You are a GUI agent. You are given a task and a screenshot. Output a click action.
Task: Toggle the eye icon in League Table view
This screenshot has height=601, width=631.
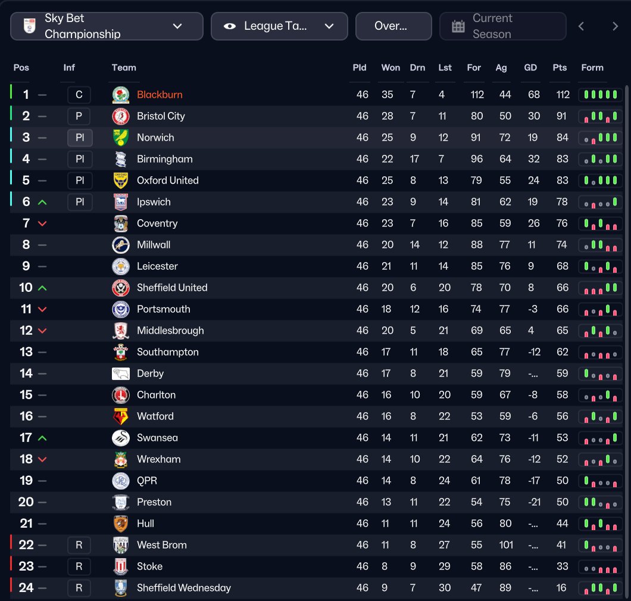pos(229,26)
